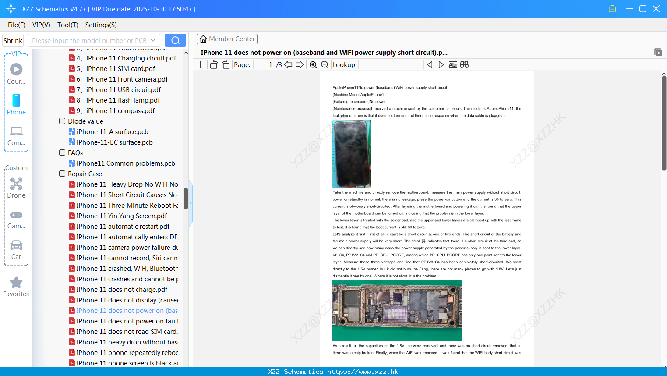
Task: Select Phone category in sidebar
Action: [x=16, y=105]
